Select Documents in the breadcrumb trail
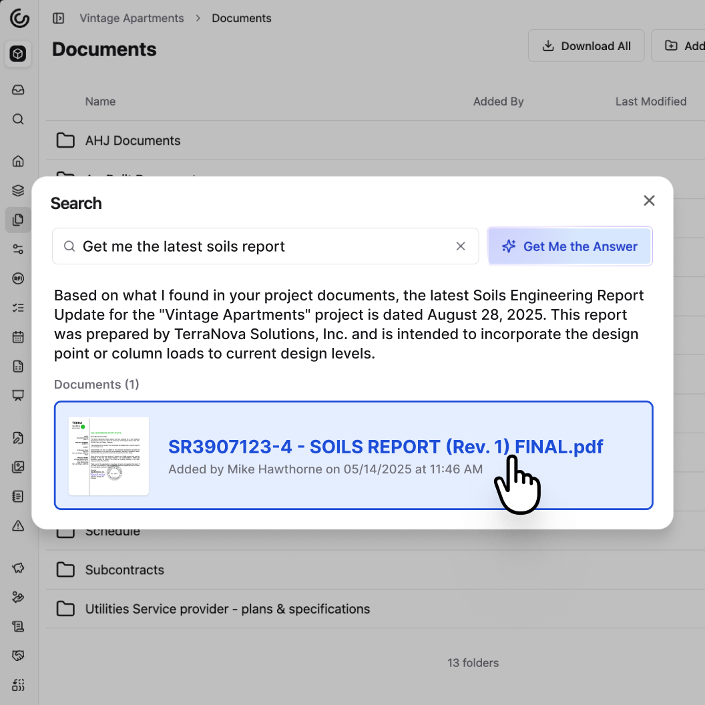 pyautogui.click(x=241, y=18)
